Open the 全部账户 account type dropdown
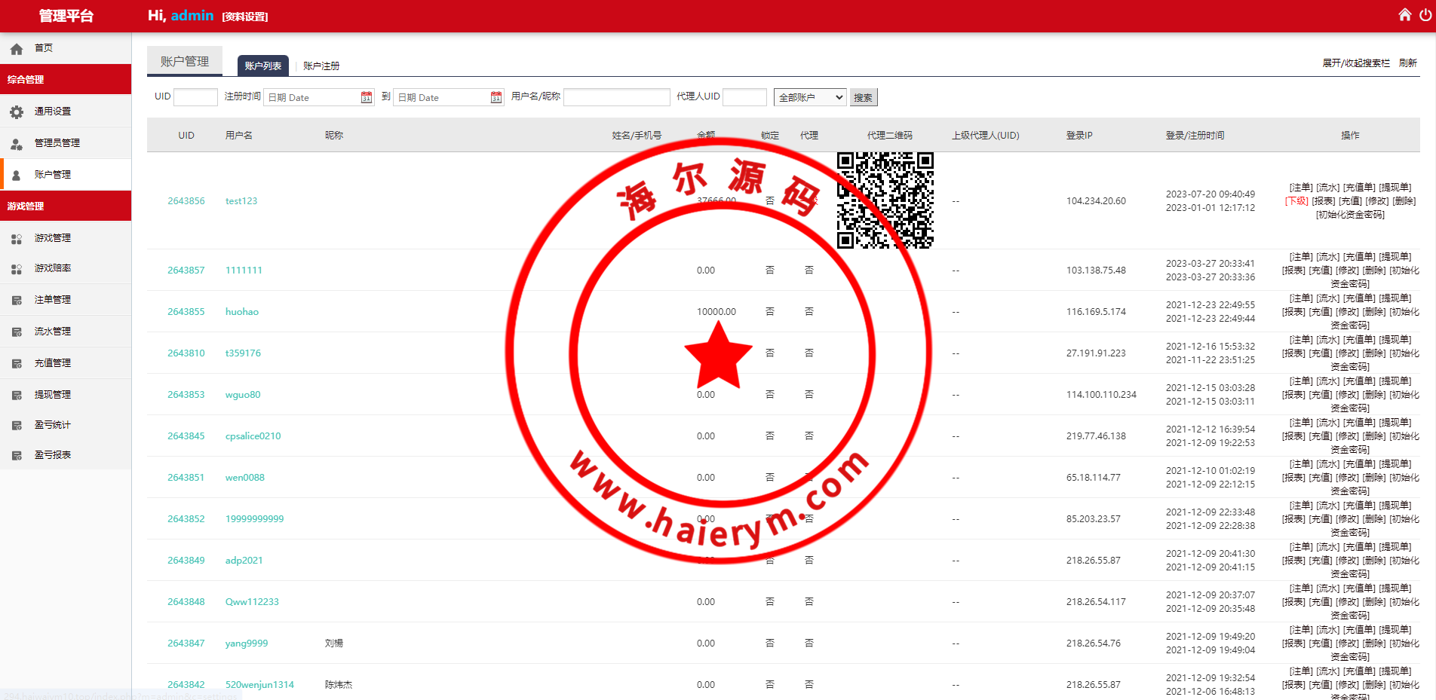The width and height of the screenshot is (1436, 700). 809,96
